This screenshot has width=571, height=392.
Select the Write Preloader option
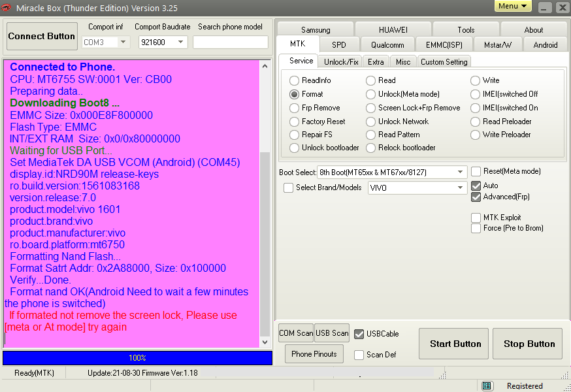pyautogui.click(x=475, y=135)
